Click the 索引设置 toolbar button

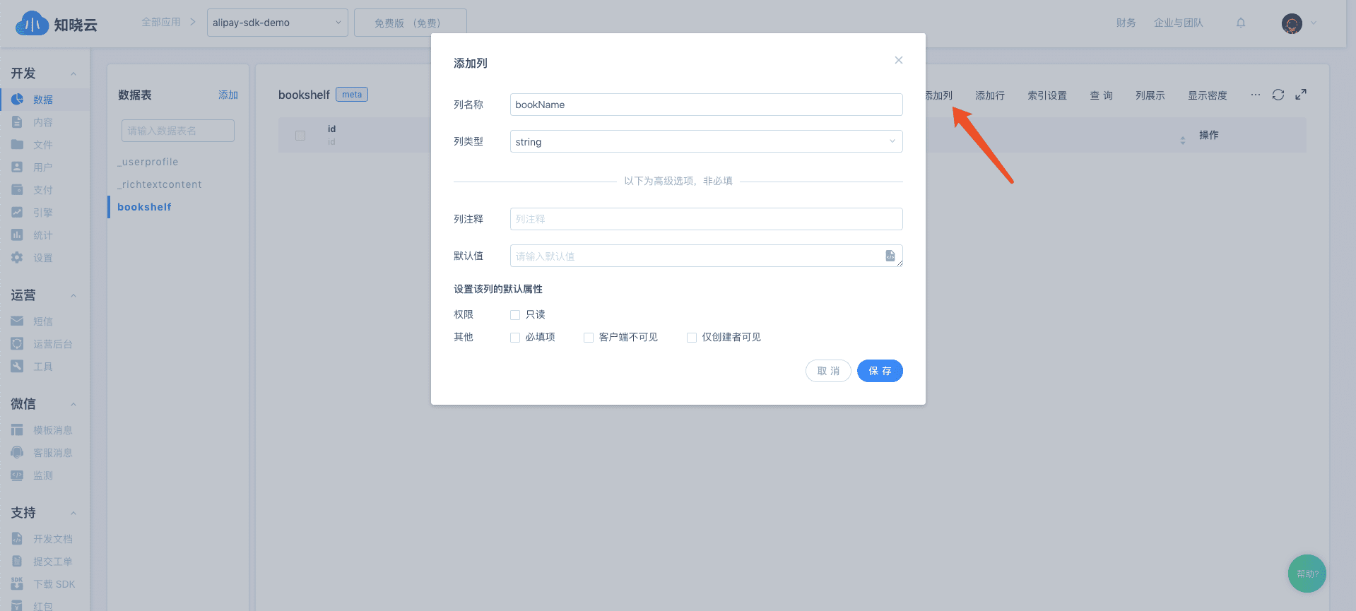[1047, 95]
